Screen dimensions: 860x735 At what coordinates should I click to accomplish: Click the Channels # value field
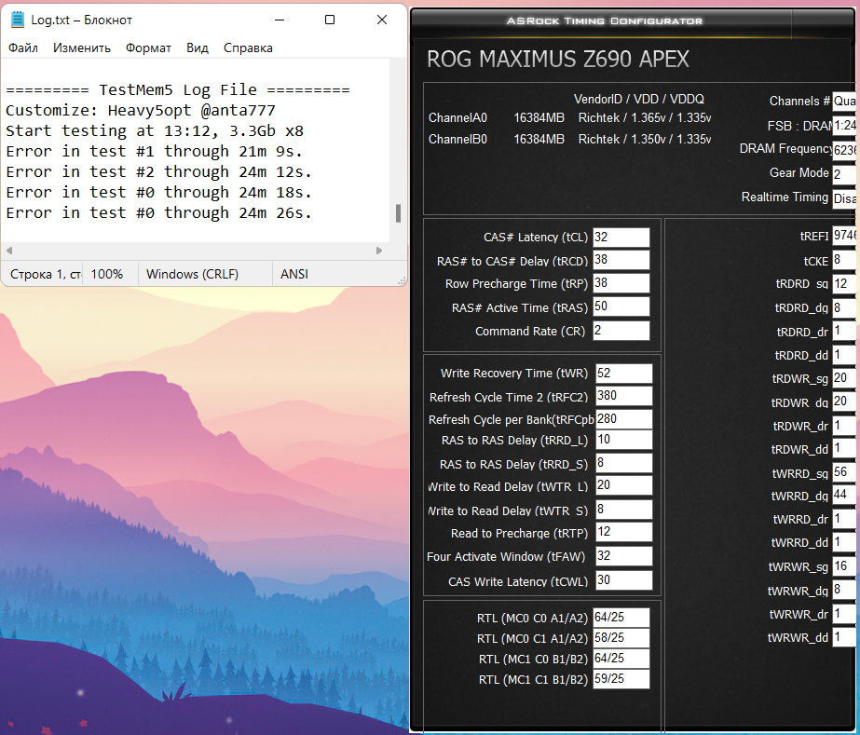tap(845, 102)
